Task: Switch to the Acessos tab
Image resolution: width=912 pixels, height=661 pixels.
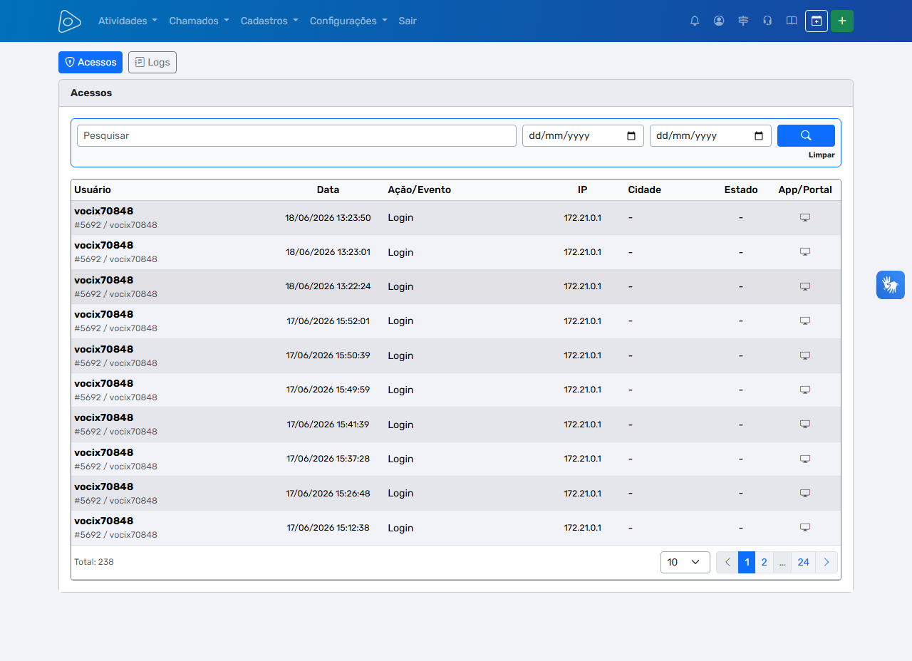Action: pyautogui.click(x=90, y=62)
